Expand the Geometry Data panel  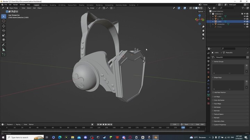pos(230,121)
